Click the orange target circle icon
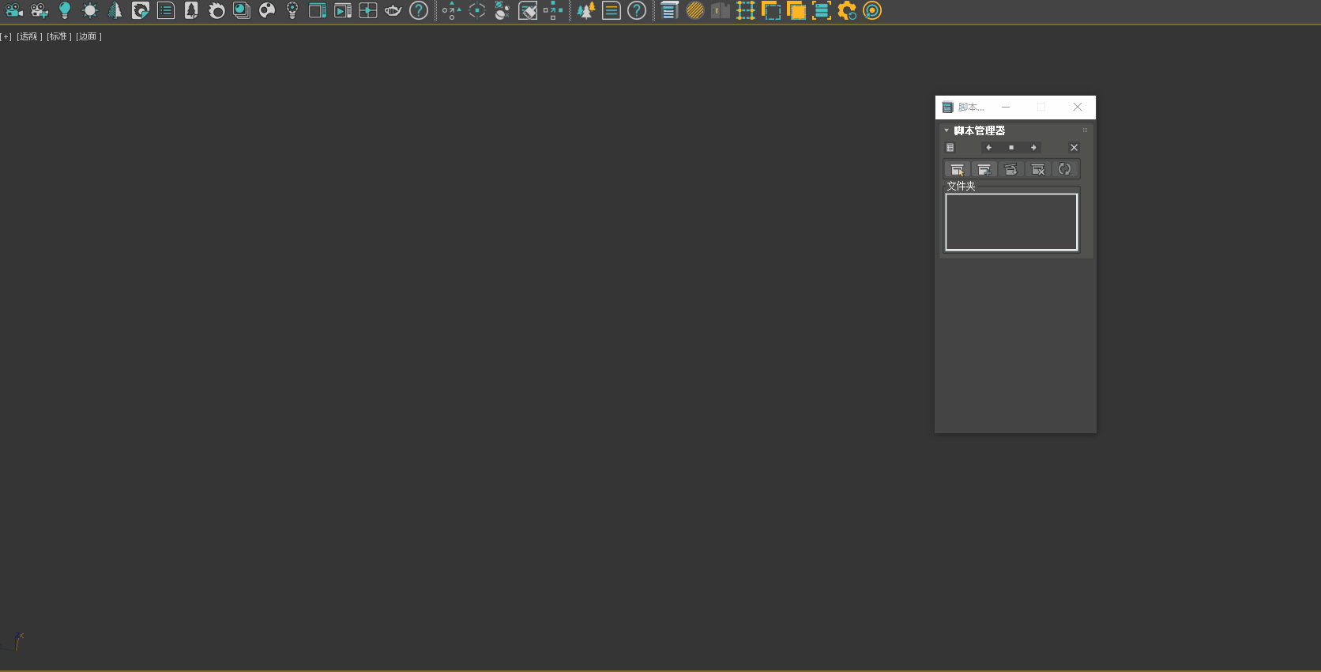This screenshot has width=1321, height=672. 872,10
